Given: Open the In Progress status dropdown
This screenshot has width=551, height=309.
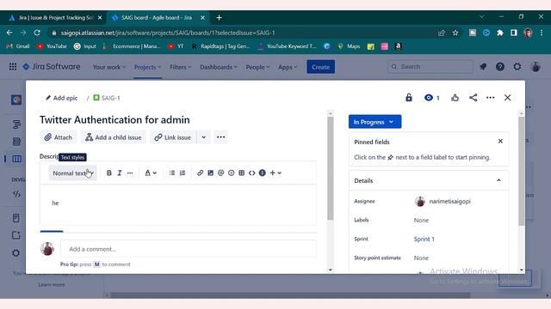Looking at the screenshot, I should [375, 122].
